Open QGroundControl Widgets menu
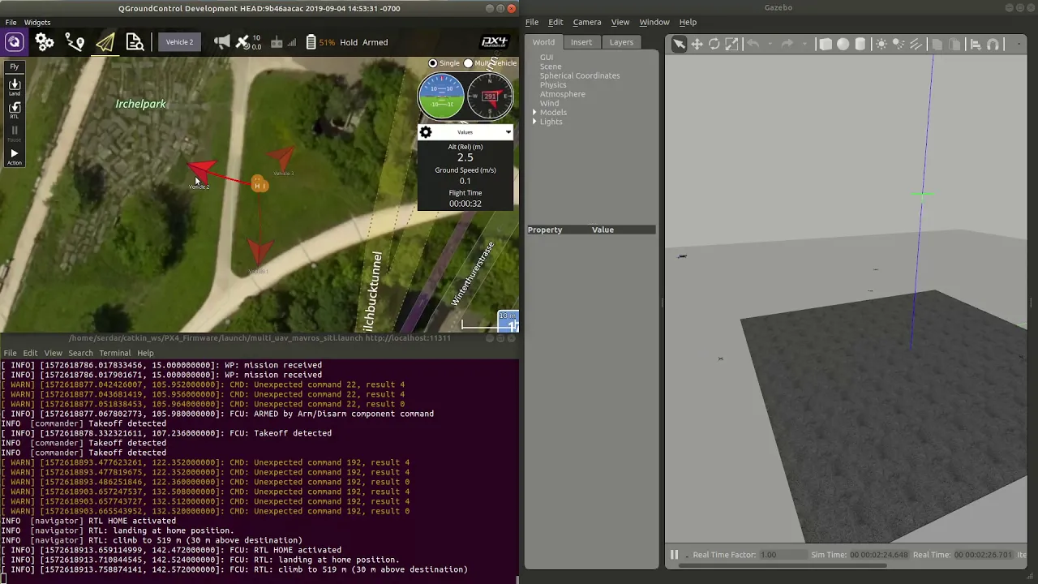Screen dimensions: 1038x584 click(x=37, y=23)
